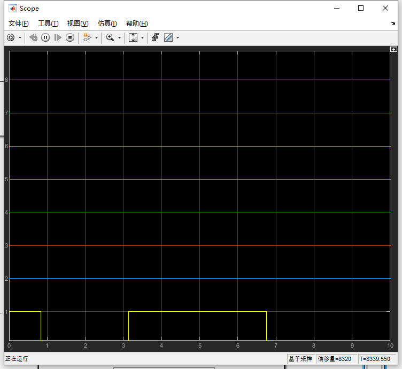Maximize the Scope window

tap(361, 8)
